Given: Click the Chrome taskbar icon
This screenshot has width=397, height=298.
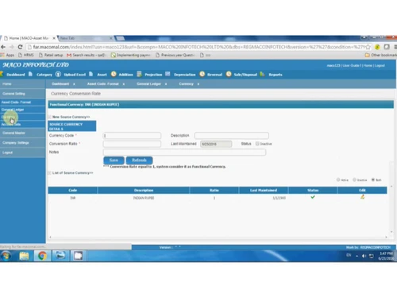Looking at the screenshot, I should pos(42,256).
